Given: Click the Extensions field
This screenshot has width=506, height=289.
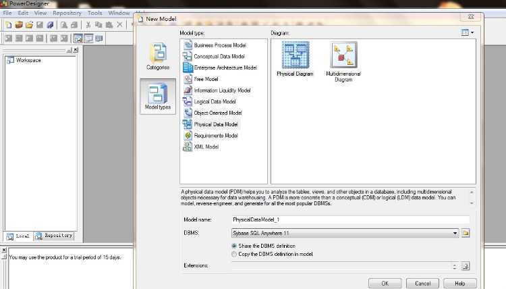Looking at the screenshot, I should click(x=341, y=266).
